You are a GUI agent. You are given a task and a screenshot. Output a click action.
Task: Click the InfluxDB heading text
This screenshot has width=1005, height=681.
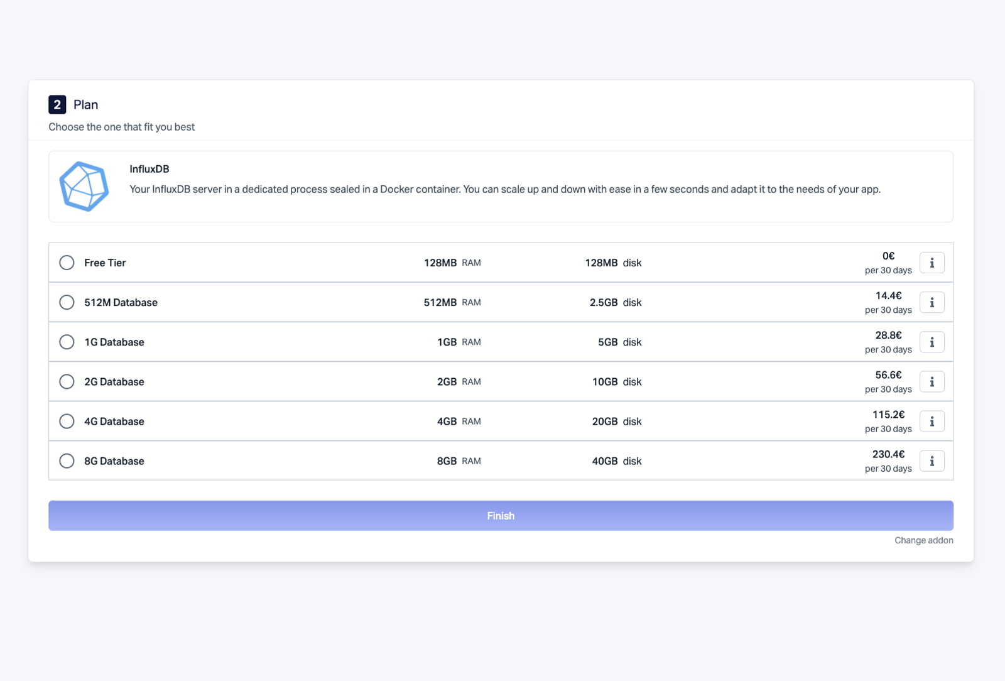tap(149, 169)
